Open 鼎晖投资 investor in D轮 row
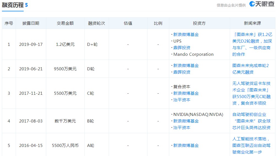 click(182, 72)
